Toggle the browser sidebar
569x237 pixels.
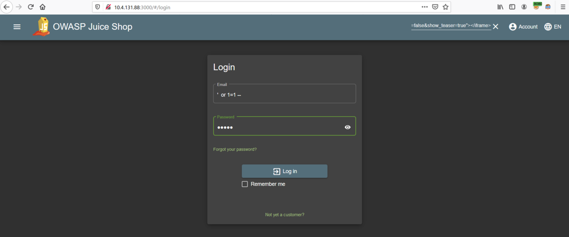512,7
